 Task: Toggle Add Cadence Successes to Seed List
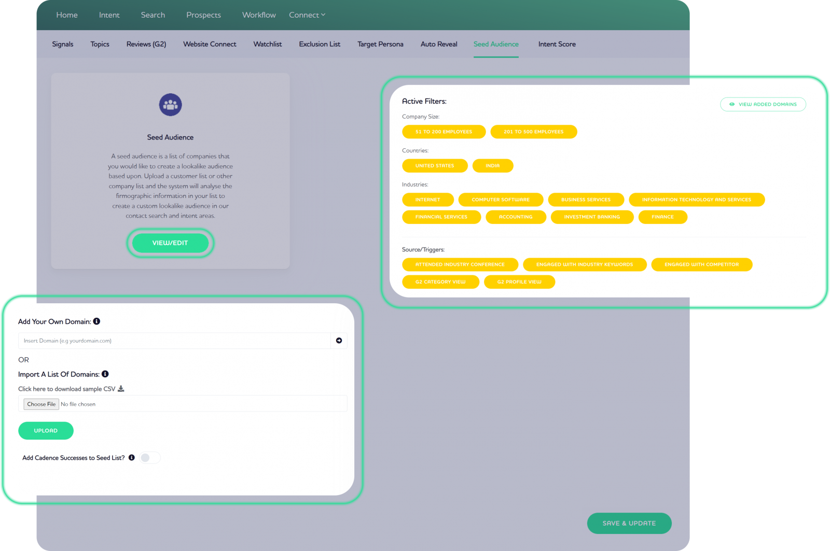click(149, 458)
